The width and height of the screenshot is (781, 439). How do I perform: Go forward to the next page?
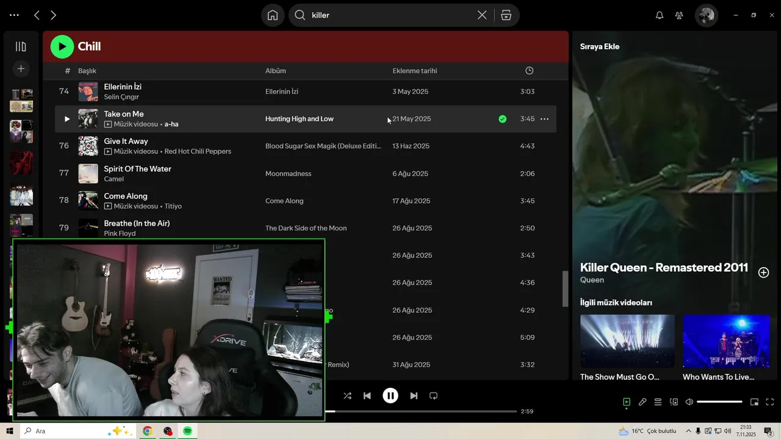point(54,15)
